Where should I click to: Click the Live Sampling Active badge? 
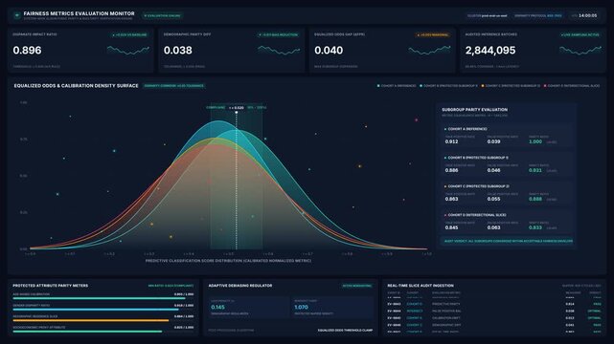coord(580,34)
